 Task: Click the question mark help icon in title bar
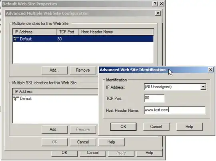point(155,4)
